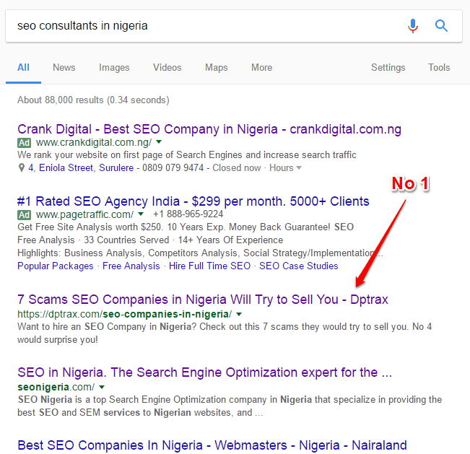Click the Ad badge beside pagetraffic URL
Image resolution: width=470 pixels, height=454 pixels.
click(x=24, y=214)
